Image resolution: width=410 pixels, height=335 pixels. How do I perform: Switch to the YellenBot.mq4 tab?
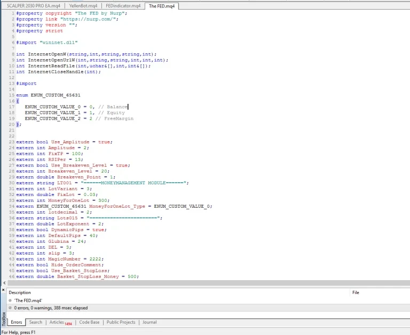click(83, 6)
